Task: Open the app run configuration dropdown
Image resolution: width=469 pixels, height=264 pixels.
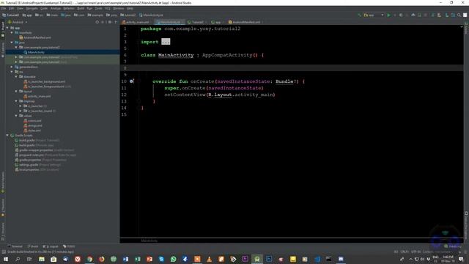Action: (374, 15)
